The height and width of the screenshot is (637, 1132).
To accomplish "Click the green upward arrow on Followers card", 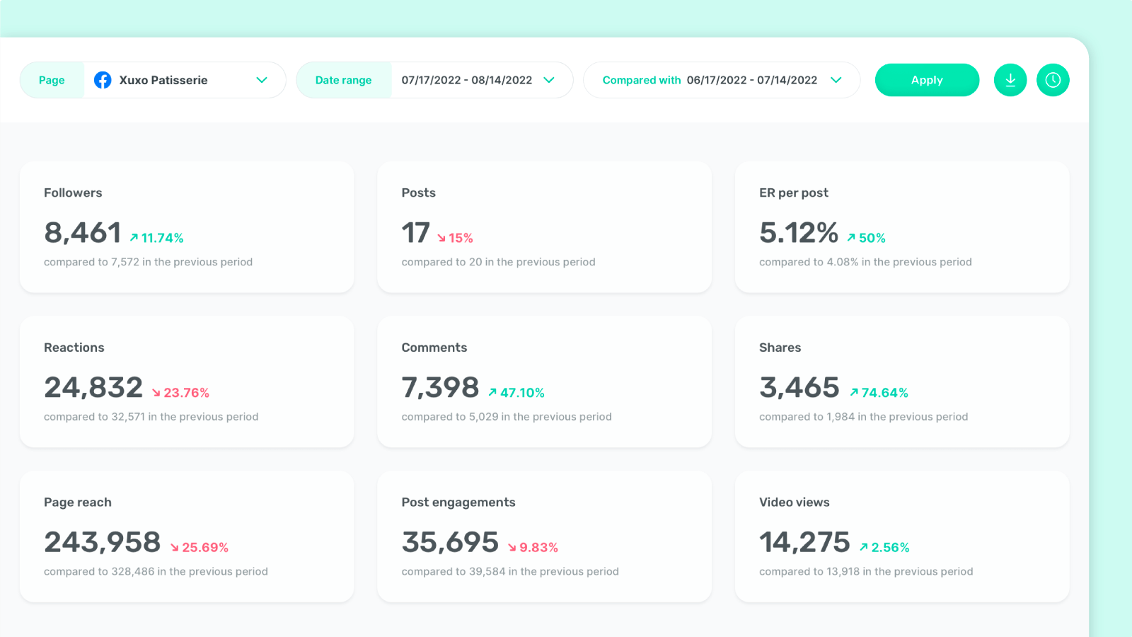I will coord(134,237).
